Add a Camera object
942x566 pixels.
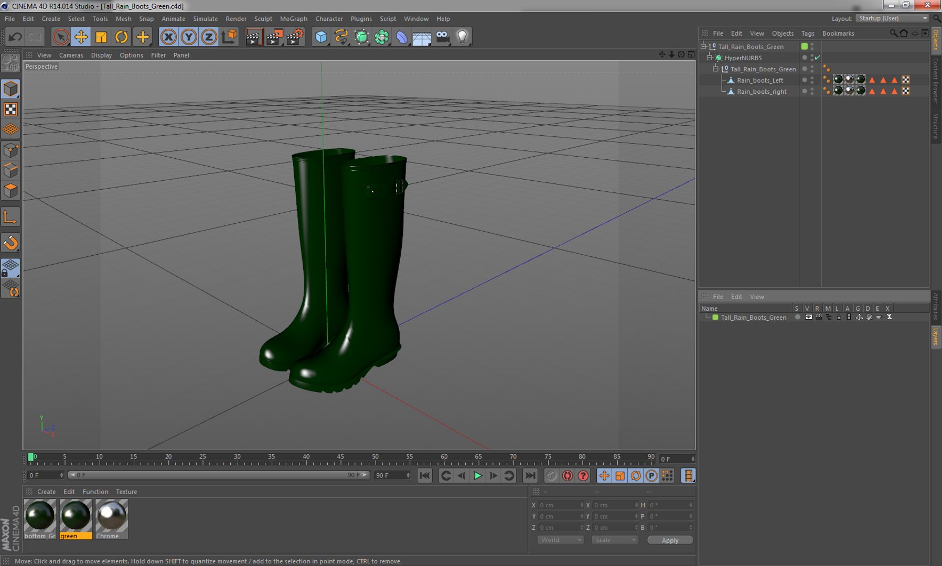(x=443, y=37)
